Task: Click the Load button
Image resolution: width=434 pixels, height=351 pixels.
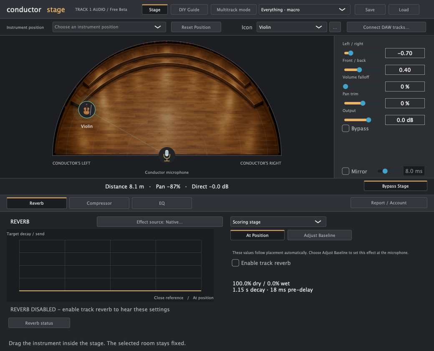Action: tap(404, 10)
